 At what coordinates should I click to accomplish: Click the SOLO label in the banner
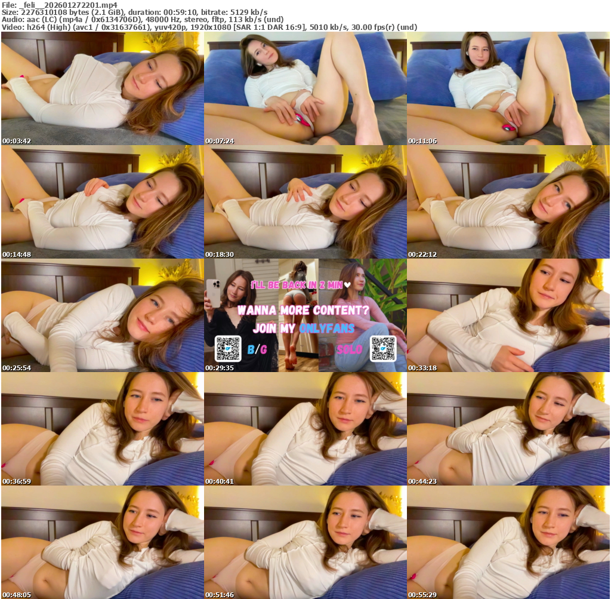point(349,349)
